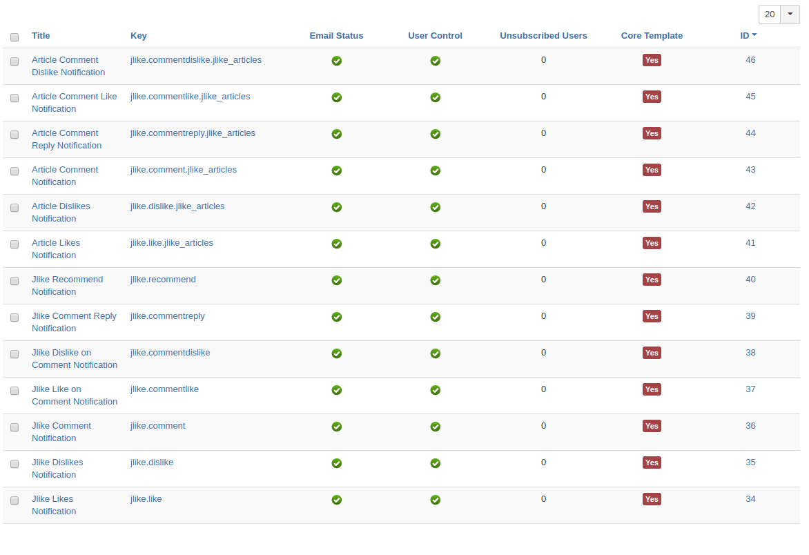This screenshot has width=809, height=555.
Task: Click ID 38 in Jlike Dislike on Comment row
Action: [x=750, y=353]
